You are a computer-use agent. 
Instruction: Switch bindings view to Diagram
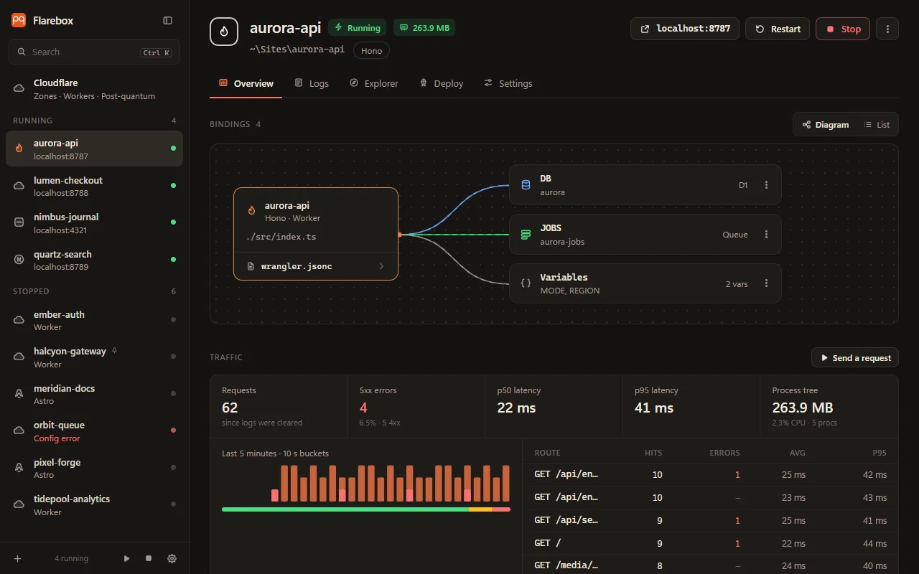826,125
